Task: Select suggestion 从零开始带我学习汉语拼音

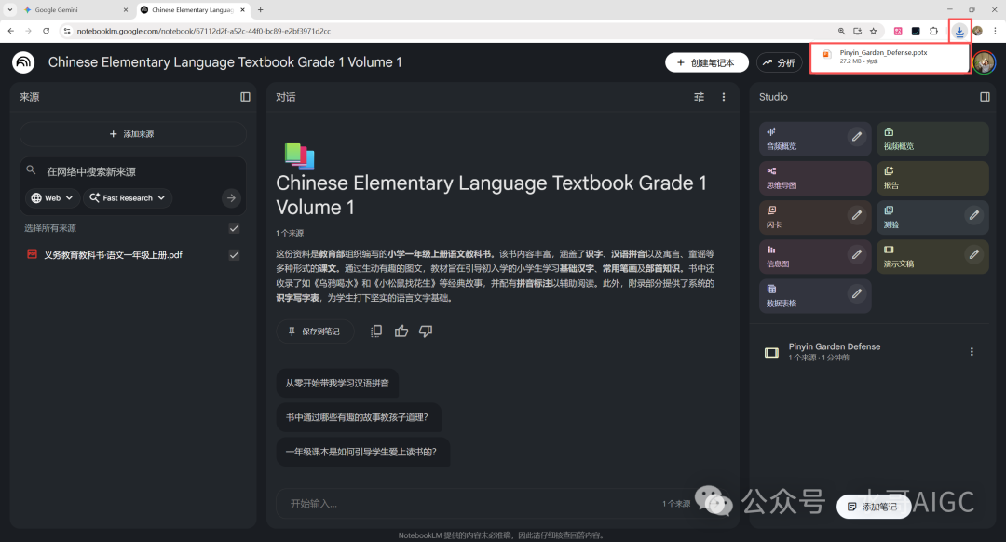Action: [x=337, y=384]
